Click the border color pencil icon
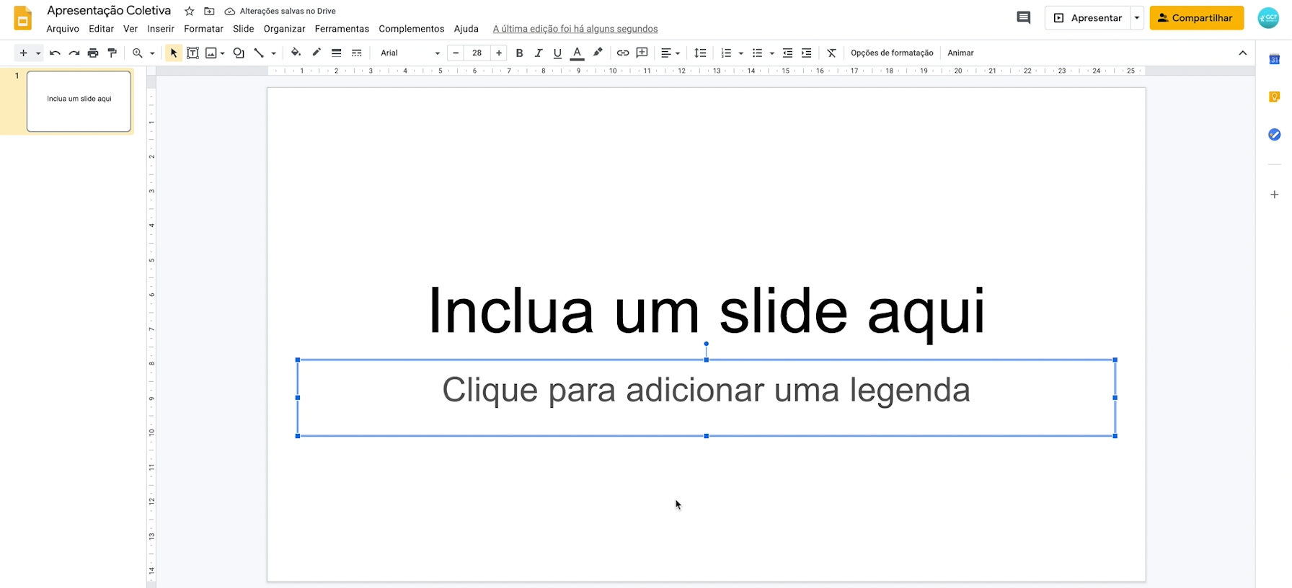 pos(316,53)
